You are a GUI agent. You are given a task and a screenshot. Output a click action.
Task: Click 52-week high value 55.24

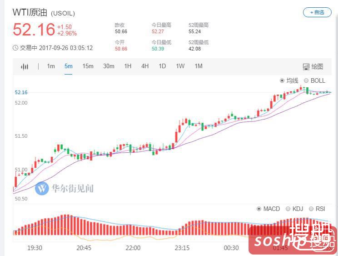point(194,31)
